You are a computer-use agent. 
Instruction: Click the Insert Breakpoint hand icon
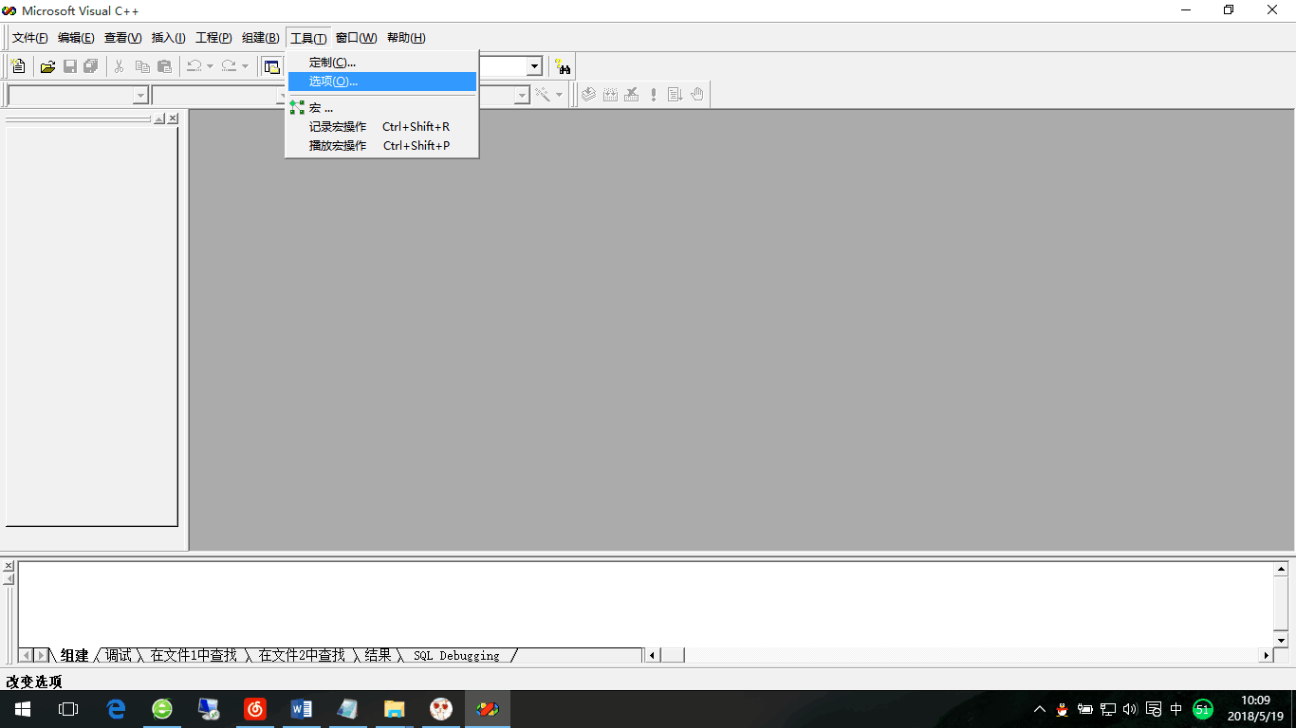[697, 95]
